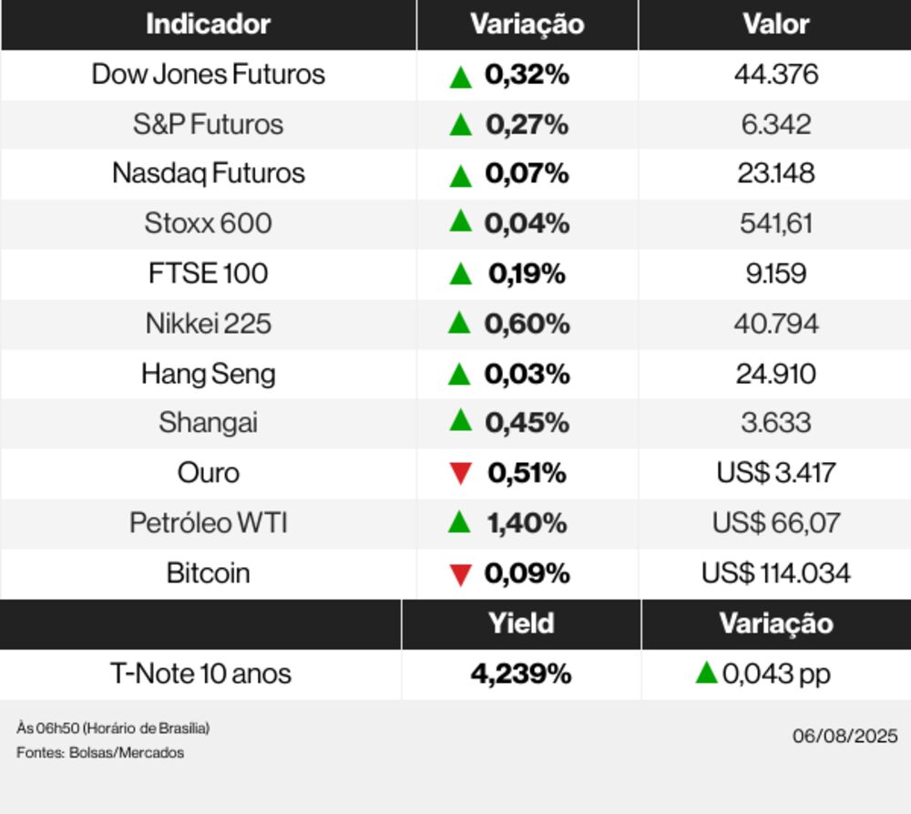Click the green up arrow in Shangai row
This screenshot has width=911, height=814.
461,421
